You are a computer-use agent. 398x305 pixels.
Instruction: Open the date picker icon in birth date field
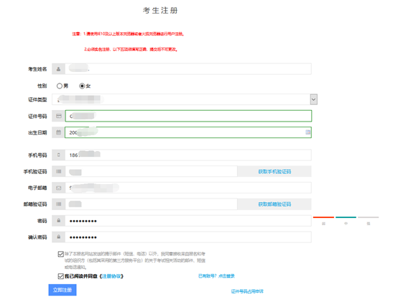point(307,132)
